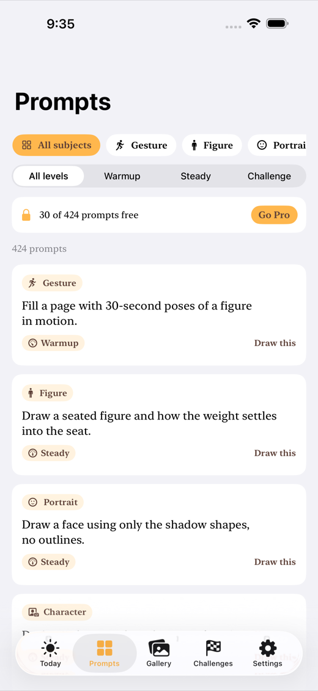Tap the Character tag on last card
The height and width of the screenshot is (691, 318).
[x=57, y=612]
